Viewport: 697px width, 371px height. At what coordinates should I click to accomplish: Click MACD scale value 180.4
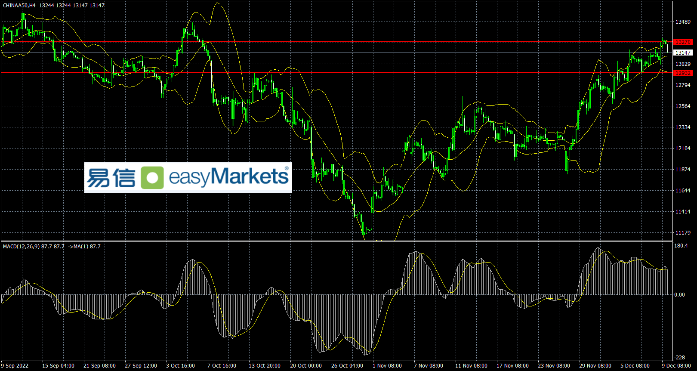681,246
